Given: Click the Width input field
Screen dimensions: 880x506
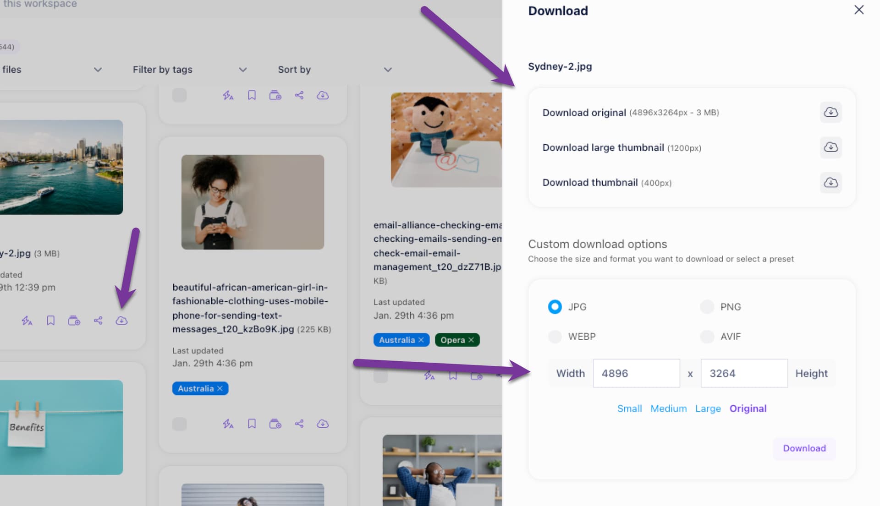Looking at the screenshot, I should (x=636, y=373).
